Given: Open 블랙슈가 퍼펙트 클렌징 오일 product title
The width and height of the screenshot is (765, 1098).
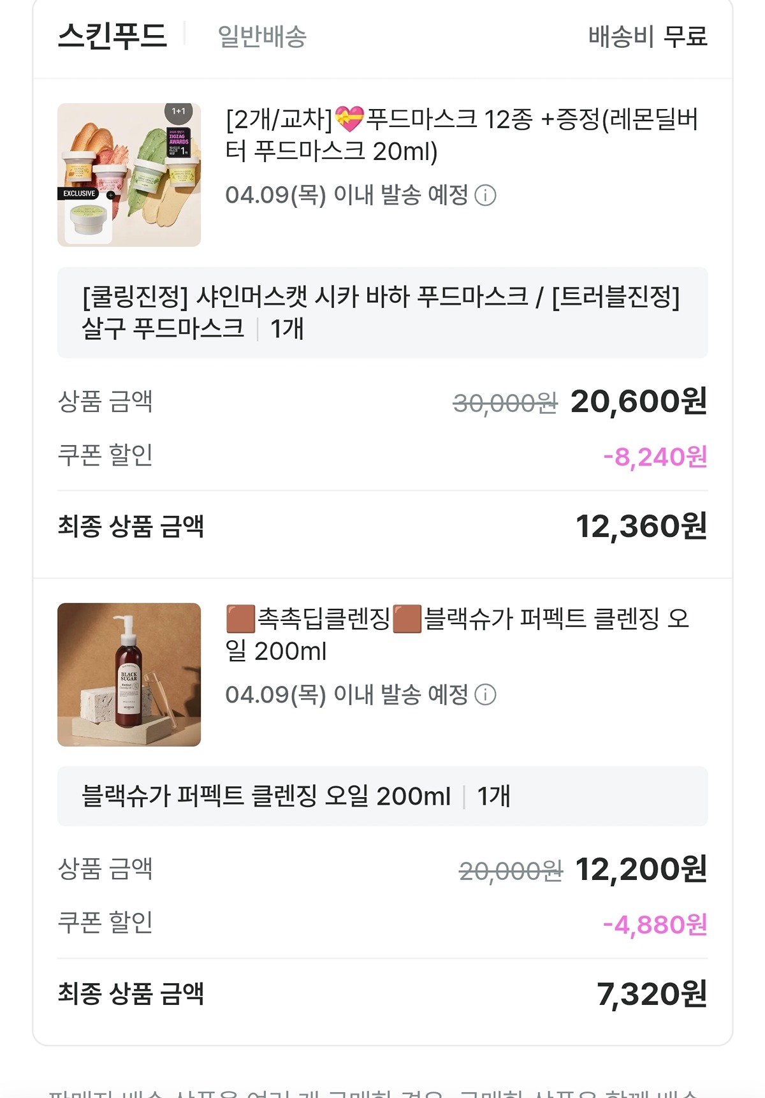Looking at the screenshot, I should 456,634.
